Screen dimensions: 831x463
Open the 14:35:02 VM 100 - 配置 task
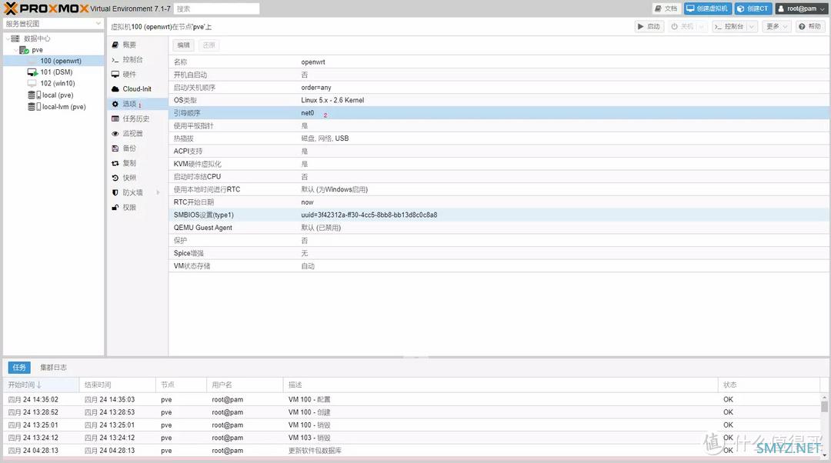tap(412, 399)
